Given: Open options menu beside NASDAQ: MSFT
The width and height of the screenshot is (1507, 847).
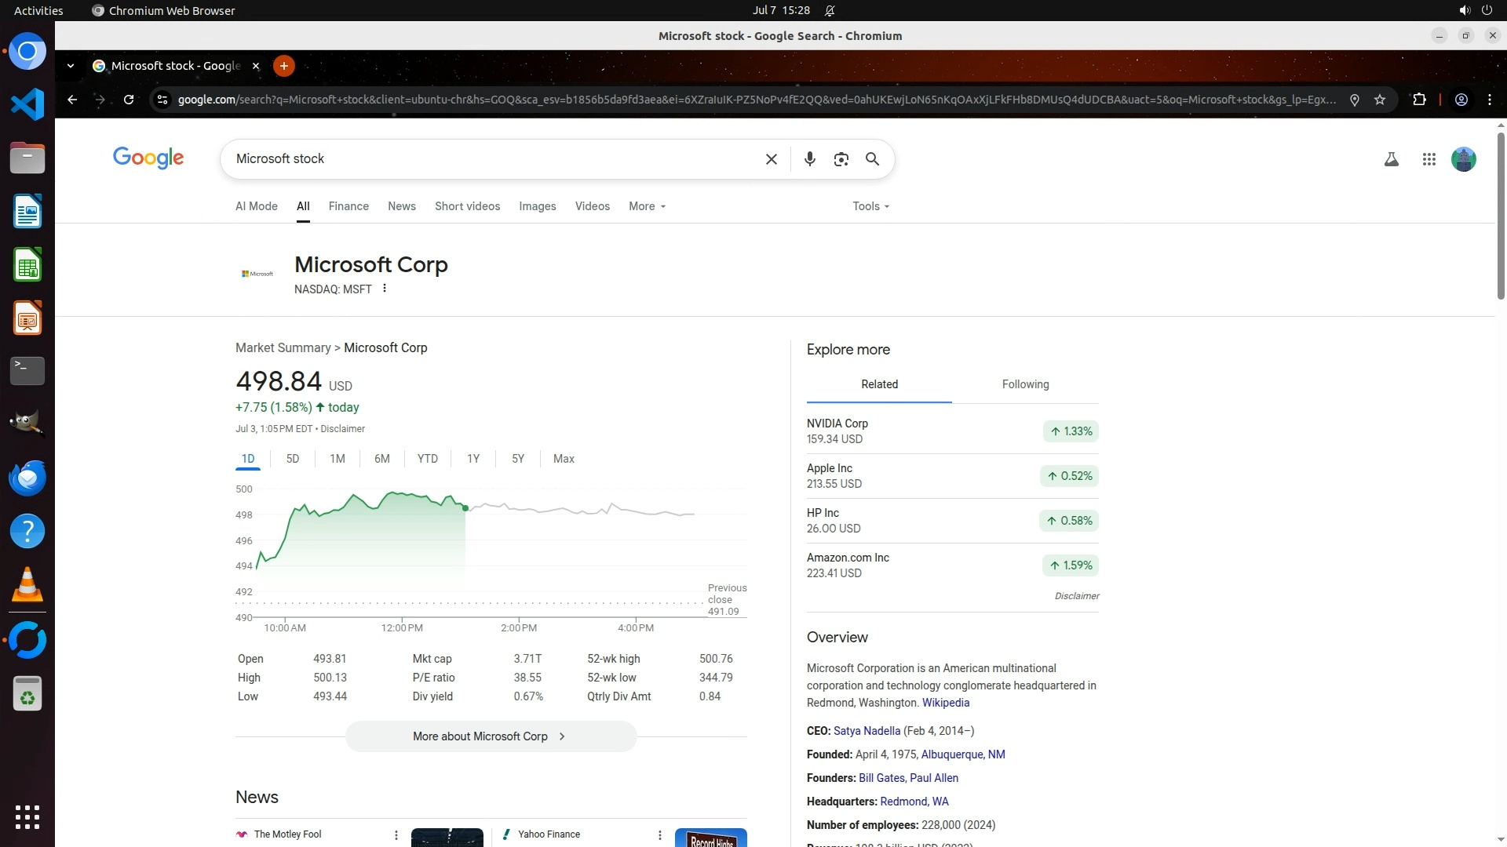Looking at the screenshot, I should pos(385,289).
